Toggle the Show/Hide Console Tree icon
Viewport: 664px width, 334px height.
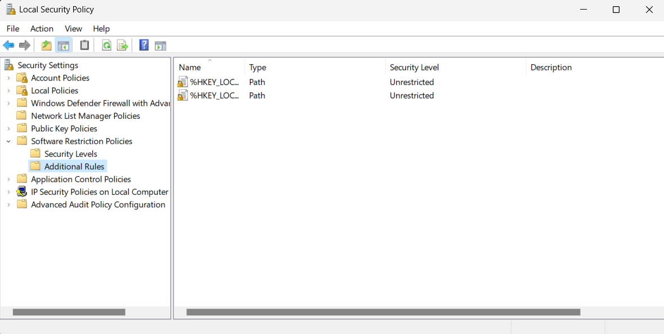pos(64,45)
